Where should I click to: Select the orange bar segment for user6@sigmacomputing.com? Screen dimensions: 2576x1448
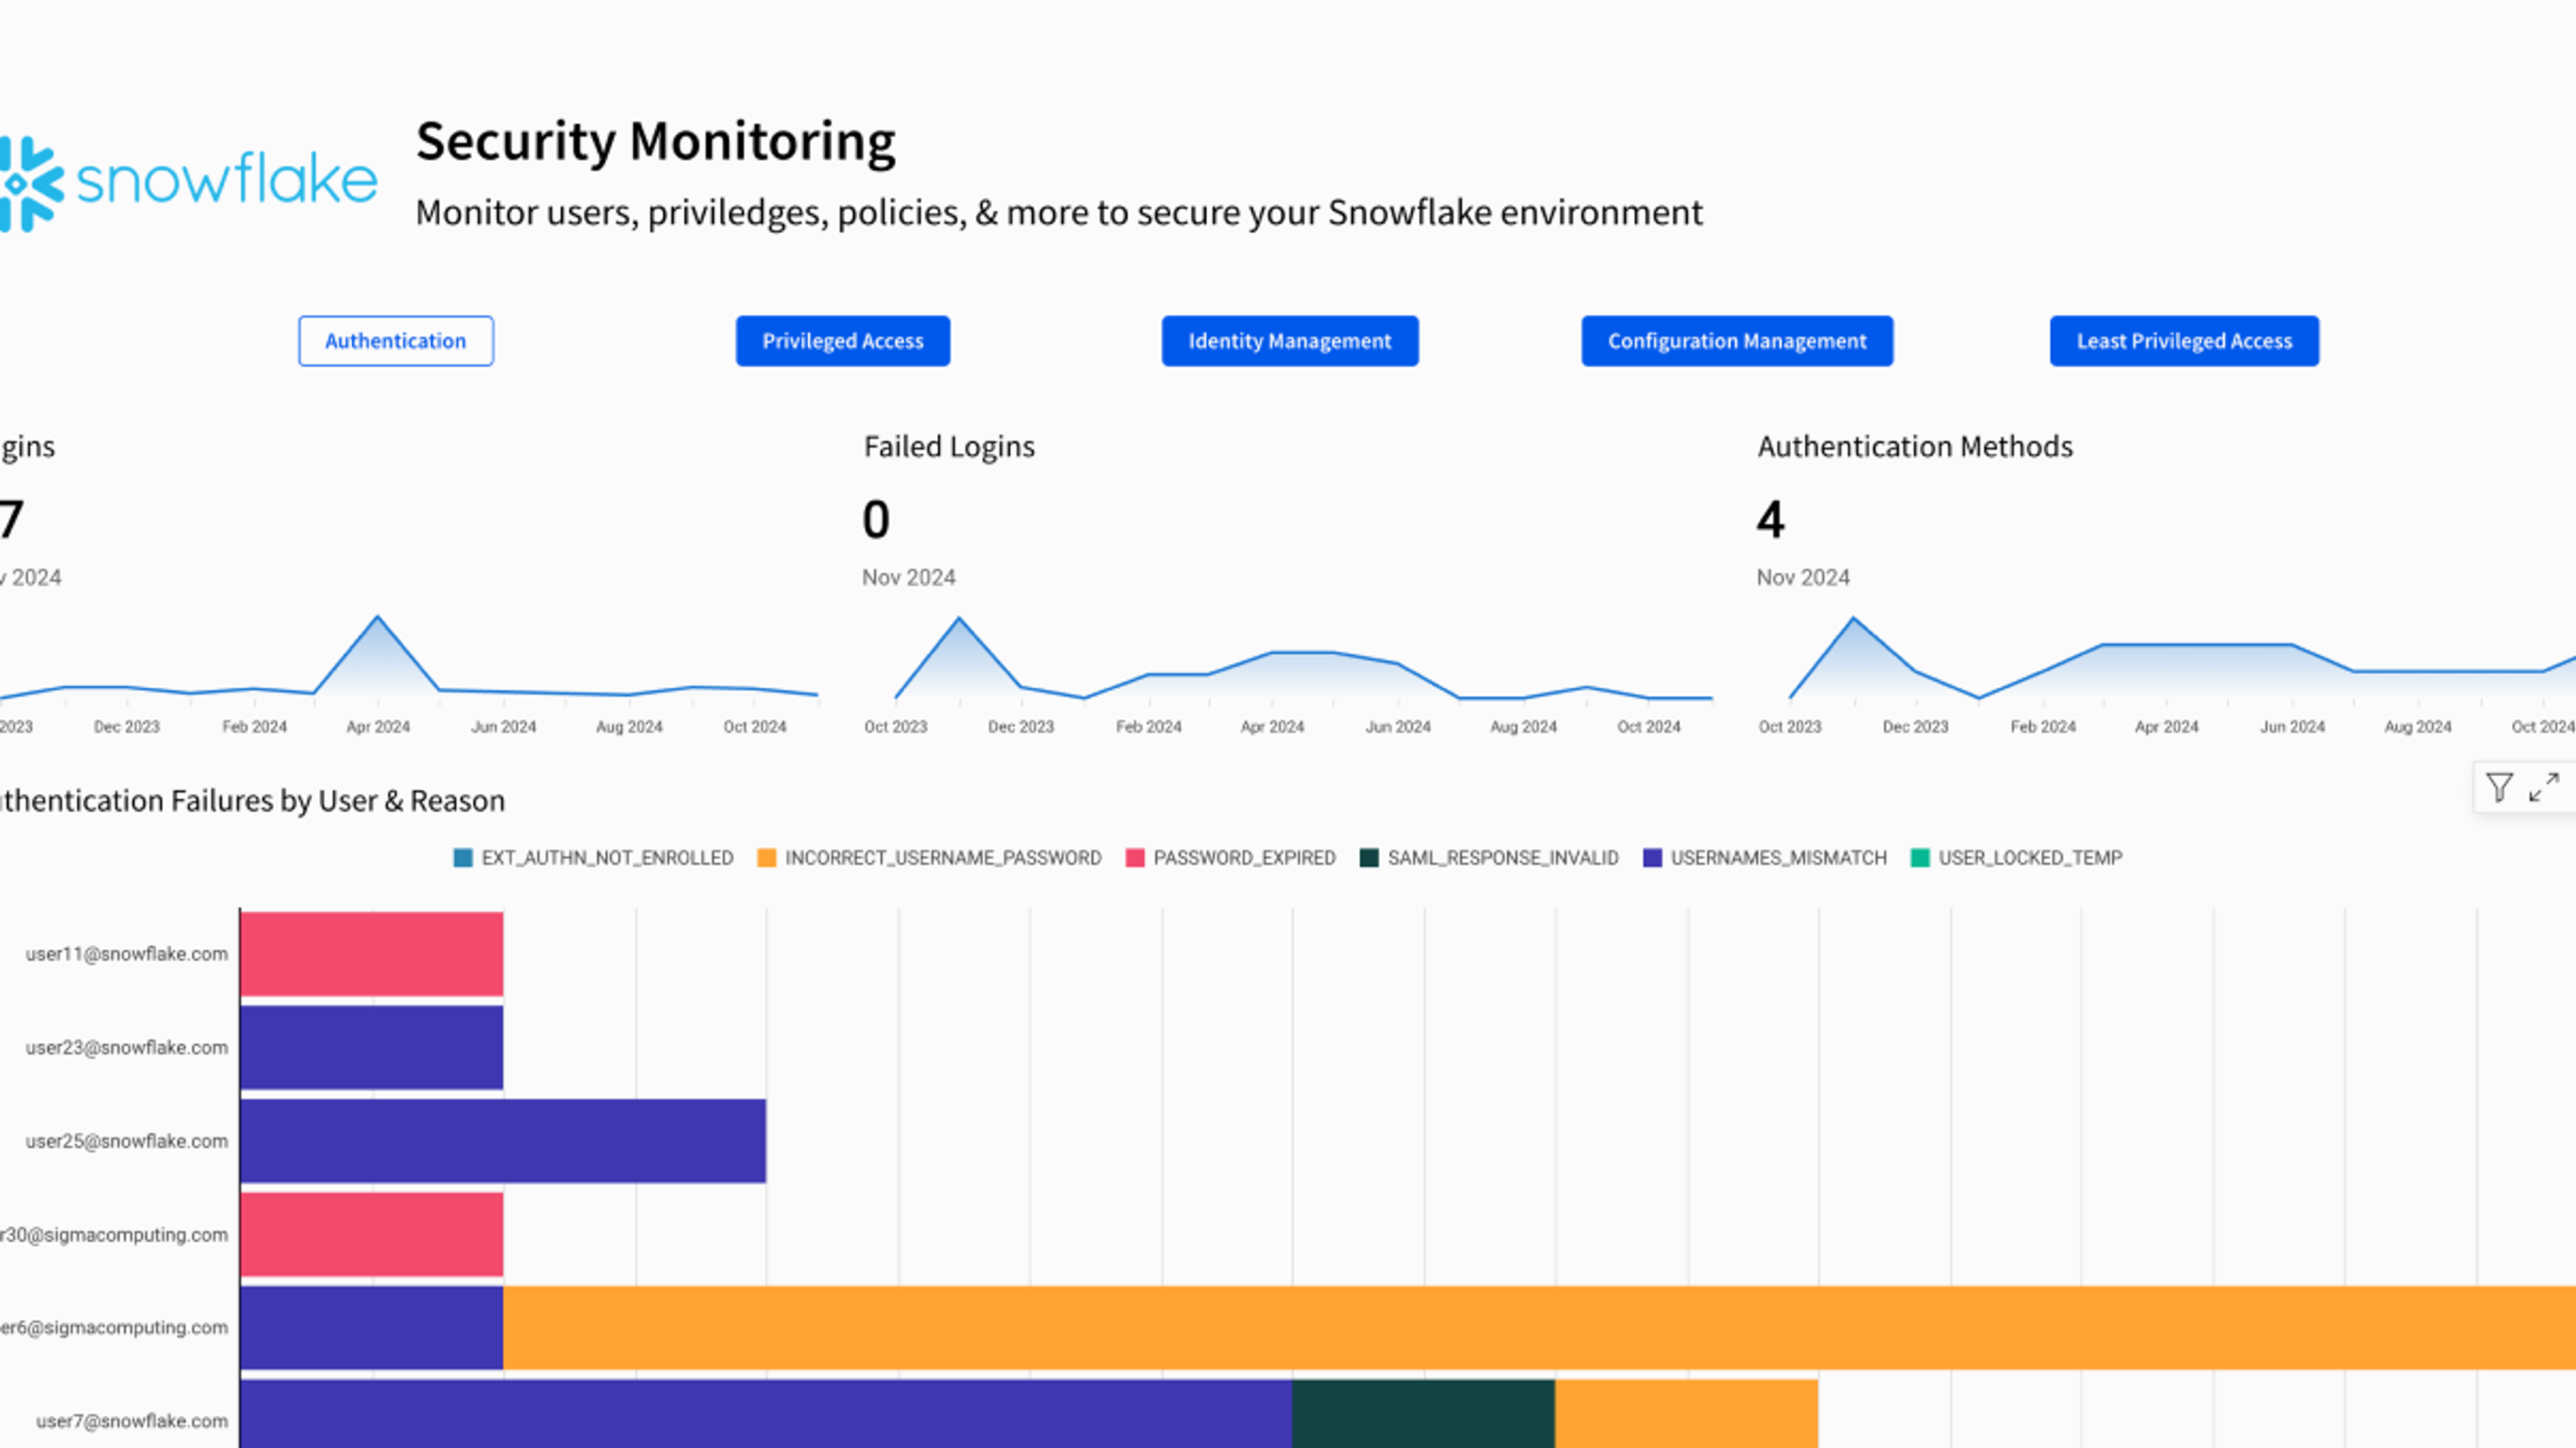[x=1539, y=1327]
